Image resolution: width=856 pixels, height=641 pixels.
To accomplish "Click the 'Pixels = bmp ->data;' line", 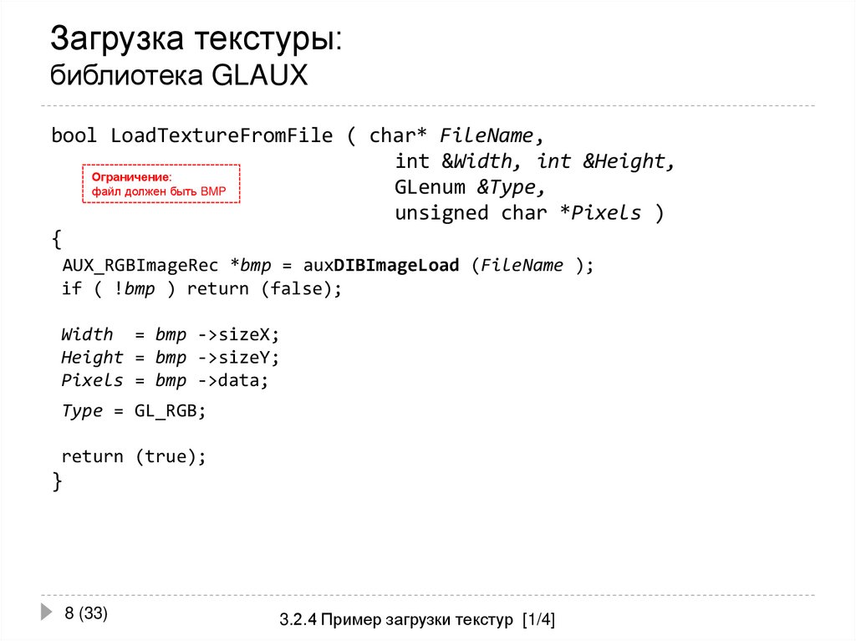I will point(165,379).
